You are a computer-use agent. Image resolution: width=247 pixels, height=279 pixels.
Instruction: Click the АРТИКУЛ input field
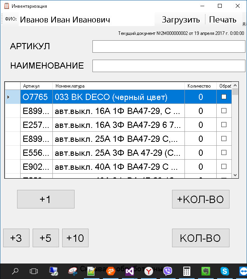pyautogui.click(x=169, y=46)
